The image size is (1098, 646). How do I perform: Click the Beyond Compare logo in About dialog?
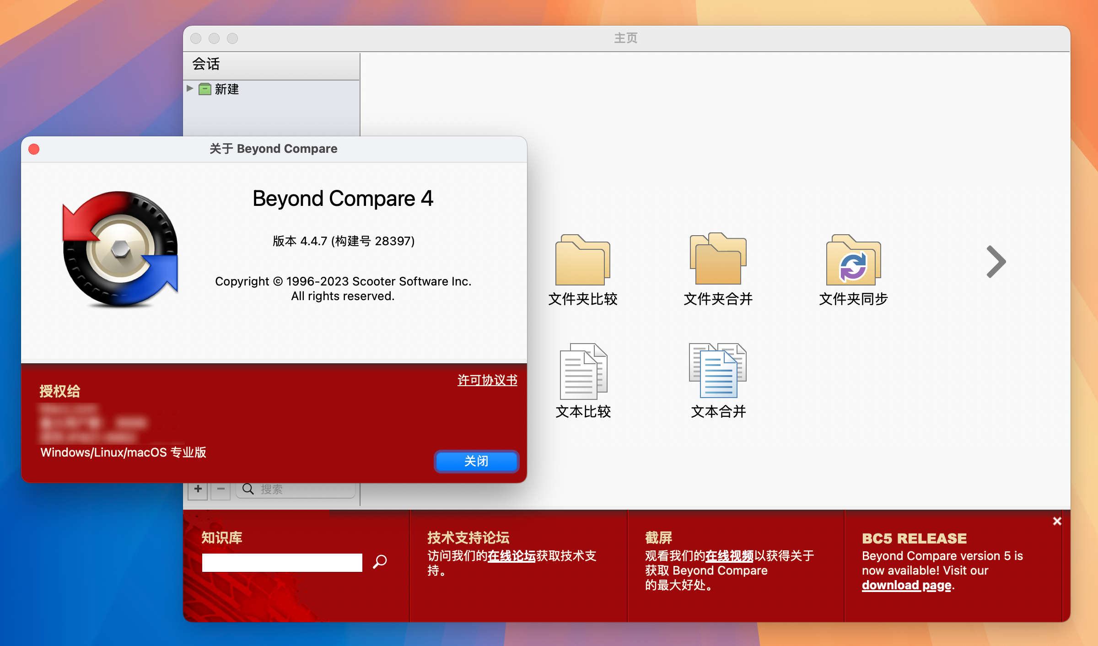tap(120, 249)
